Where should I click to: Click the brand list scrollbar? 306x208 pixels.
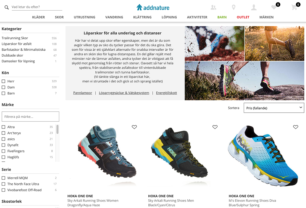point(57,130)
